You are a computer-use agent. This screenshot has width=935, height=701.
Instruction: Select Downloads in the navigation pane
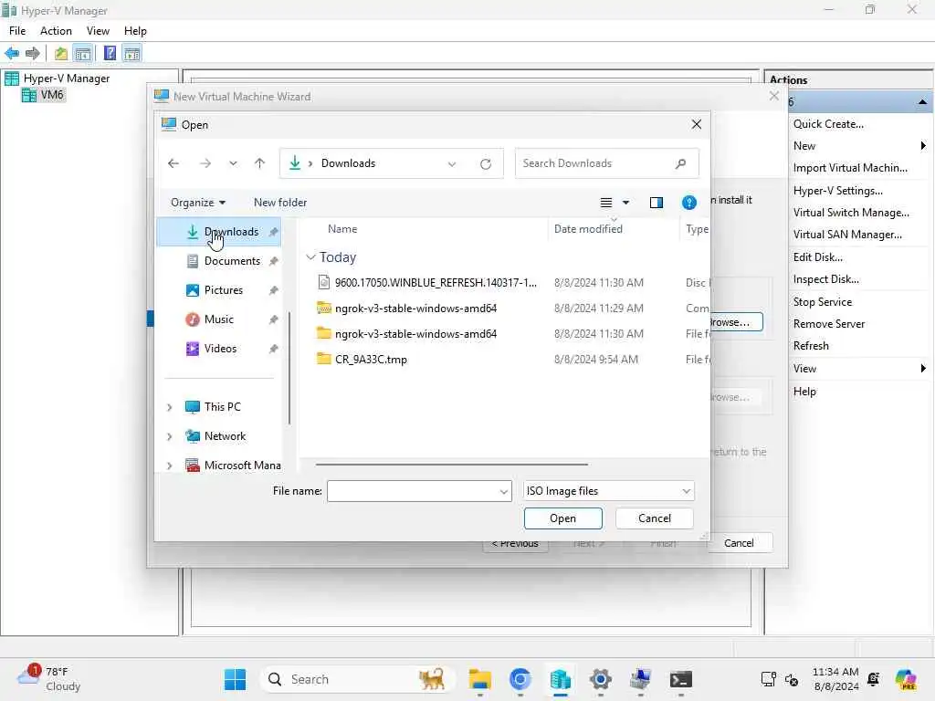[219, 232]
